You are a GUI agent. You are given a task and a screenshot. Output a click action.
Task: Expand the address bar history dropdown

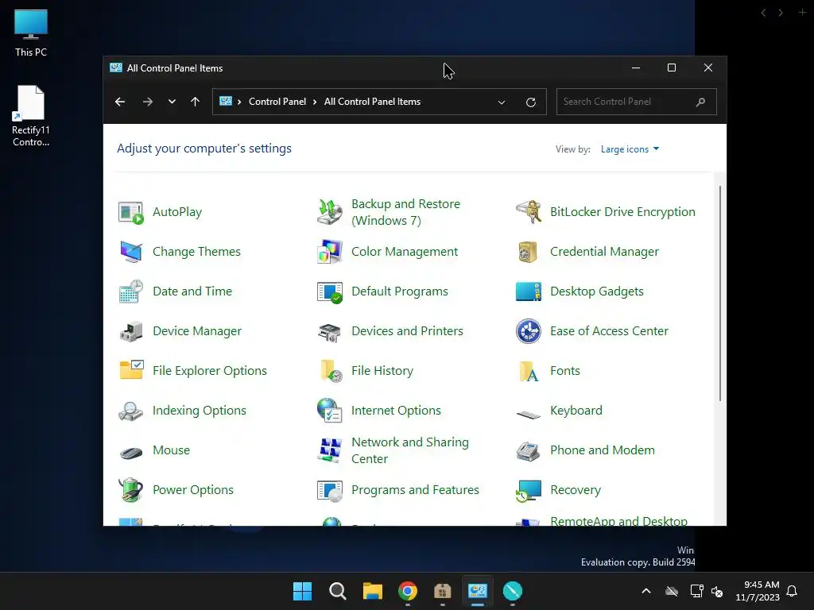pos(501,102)
